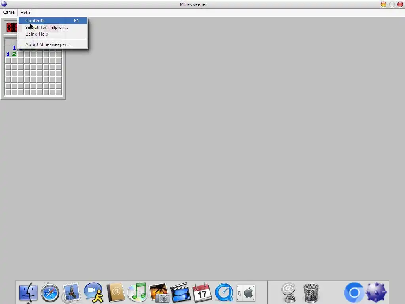
Task: Launch QuickTime Player icon in dock
Action: [224, 293]
